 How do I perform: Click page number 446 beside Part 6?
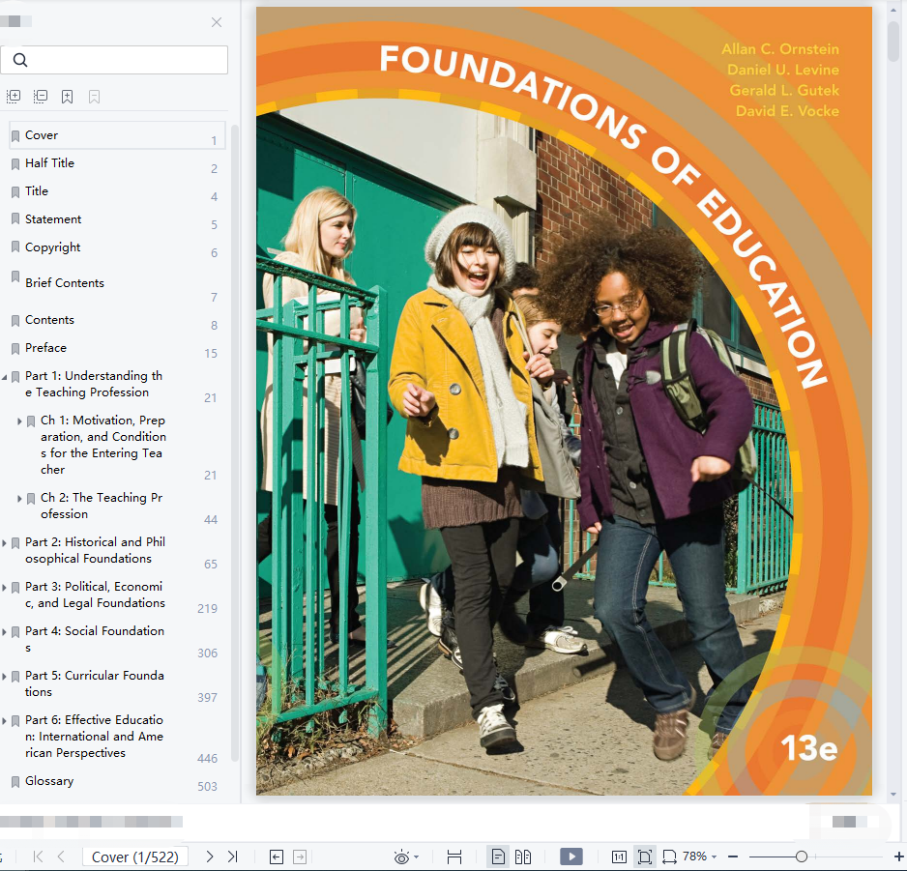pyautogui.click(x=207, y=758)
